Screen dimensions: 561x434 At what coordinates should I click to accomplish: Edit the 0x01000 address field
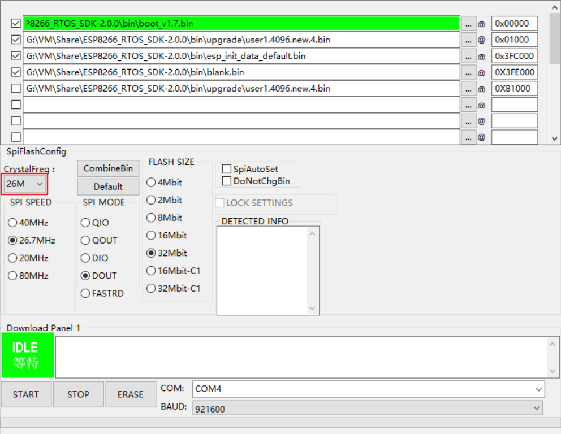515,40
